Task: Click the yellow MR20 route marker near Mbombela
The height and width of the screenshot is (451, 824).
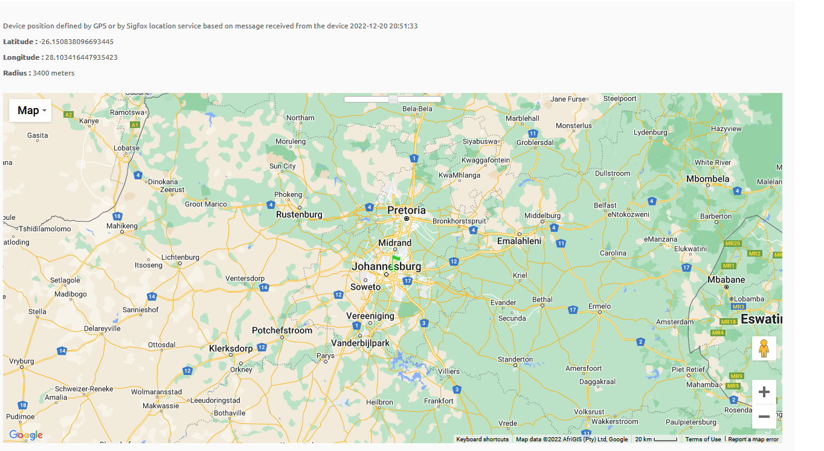Action: coord(732,244)
